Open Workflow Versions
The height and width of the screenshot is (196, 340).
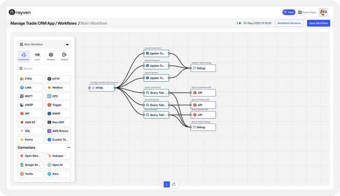point(289,23)
